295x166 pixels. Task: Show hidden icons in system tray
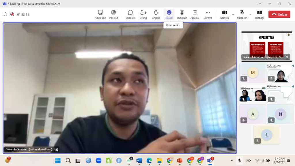point(232,161)
